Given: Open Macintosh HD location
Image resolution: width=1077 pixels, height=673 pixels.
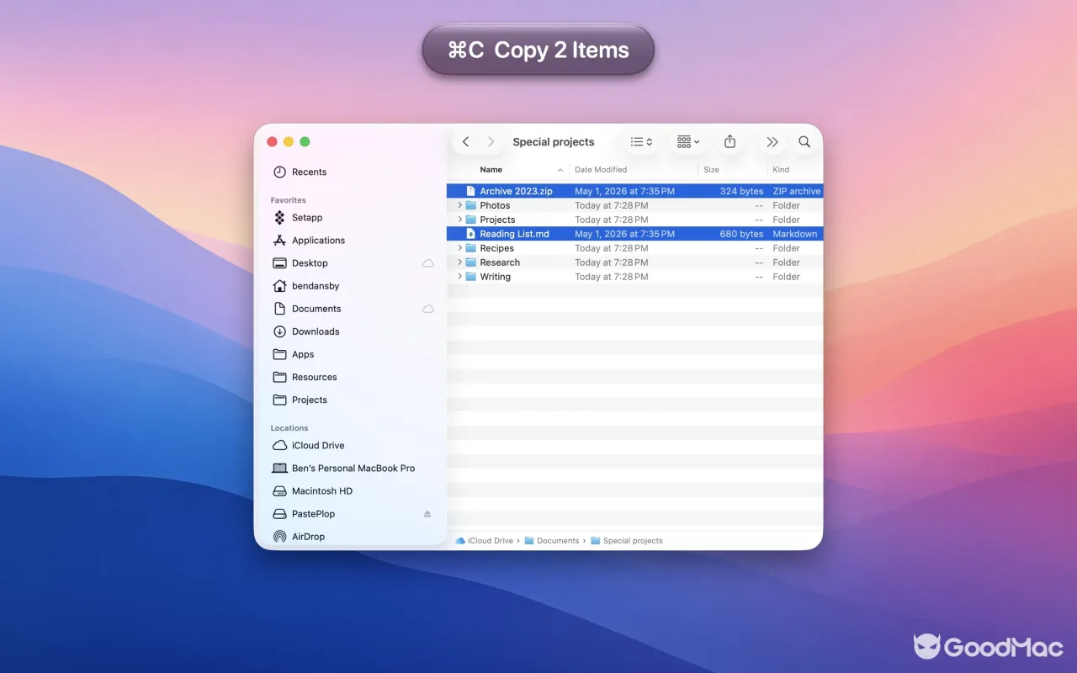Looking at the screenshot, I should (x=312, y=490).
